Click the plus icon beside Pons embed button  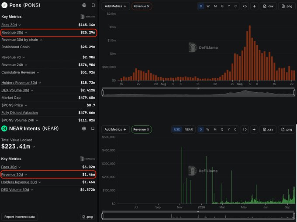(254, 6)
